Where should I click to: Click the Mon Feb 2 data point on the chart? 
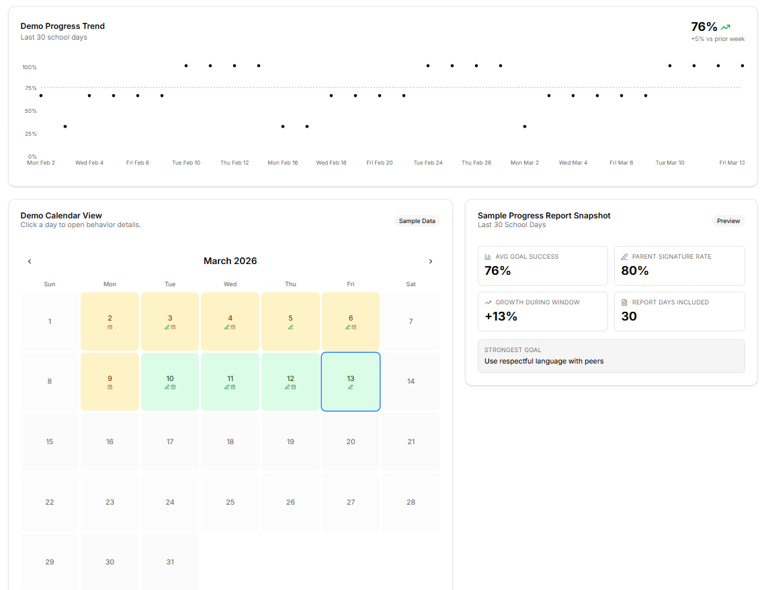coord(41,95)
